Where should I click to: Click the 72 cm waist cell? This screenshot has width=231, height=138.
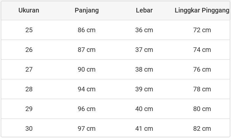(202, 30)
